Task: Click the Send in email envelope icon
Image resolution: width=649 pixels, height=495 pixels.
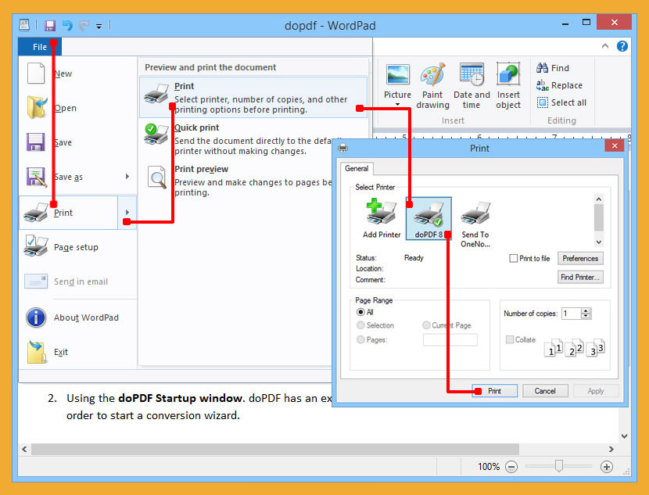Action: pos(36,282)
